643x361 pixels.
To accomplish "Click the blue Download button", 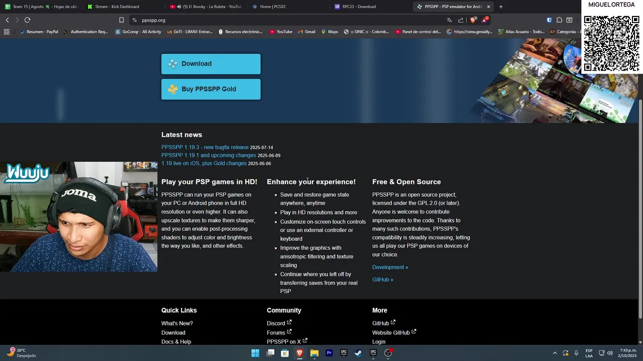I will coord(211,64).
